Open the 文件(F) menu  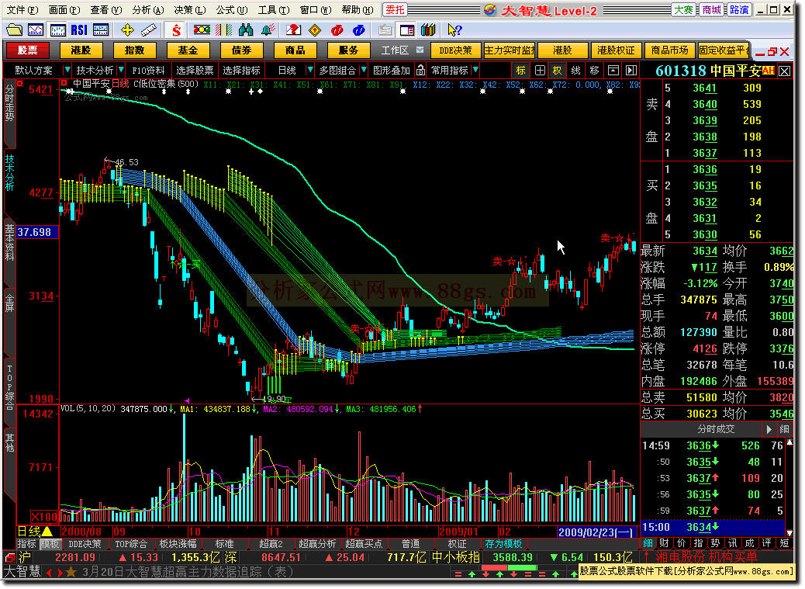(x=22, y=10)
